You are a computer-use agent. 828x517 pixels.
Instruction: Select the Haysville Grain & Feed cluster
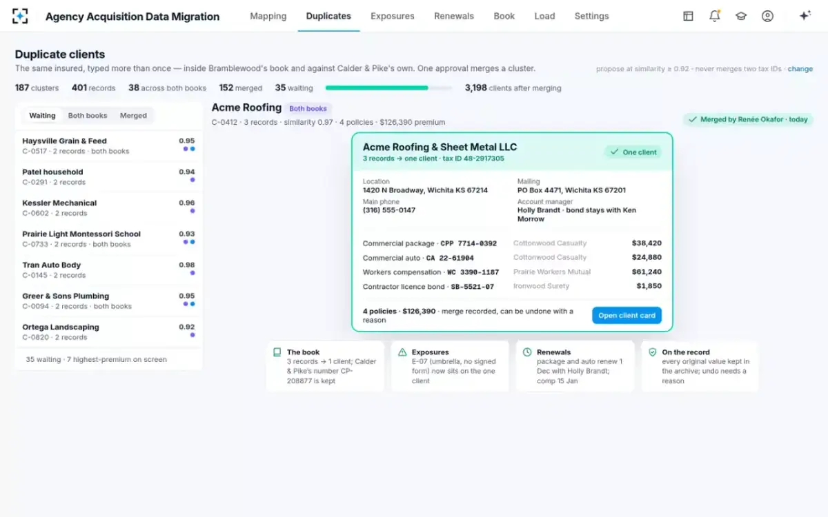[x=108, y=146]
